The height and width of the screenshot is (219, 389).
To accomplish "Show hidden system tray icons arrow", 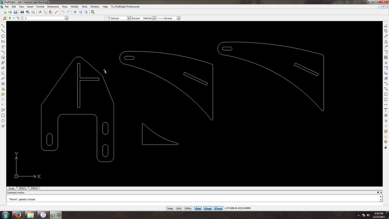I will click(359, 215).
